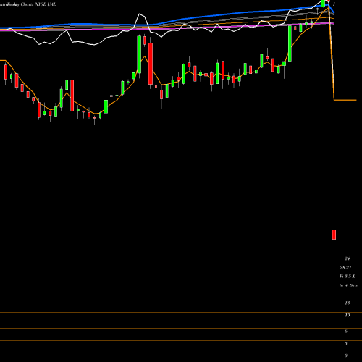Screen dimensions: 362x362
Task: Click the "24" axis label
Action: [347, 258]
